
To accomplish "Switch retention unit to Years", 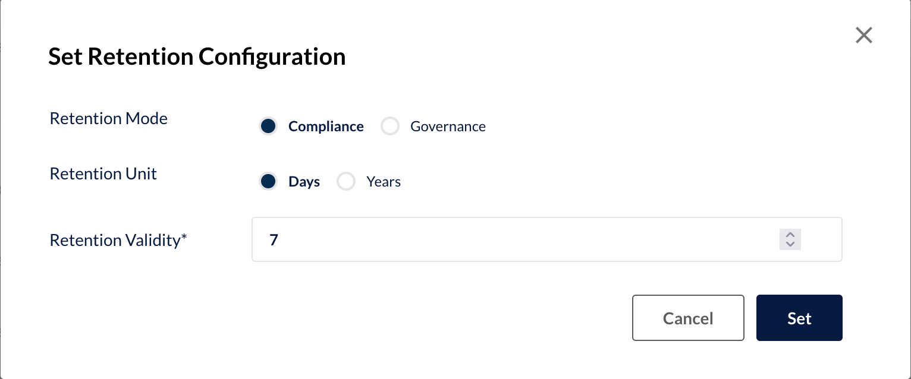I will 346,181.
